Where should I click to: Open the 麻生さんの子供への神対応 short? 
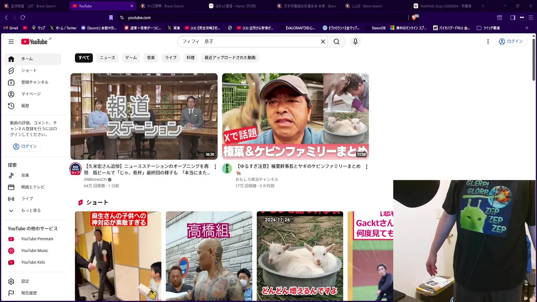point(118,256)
